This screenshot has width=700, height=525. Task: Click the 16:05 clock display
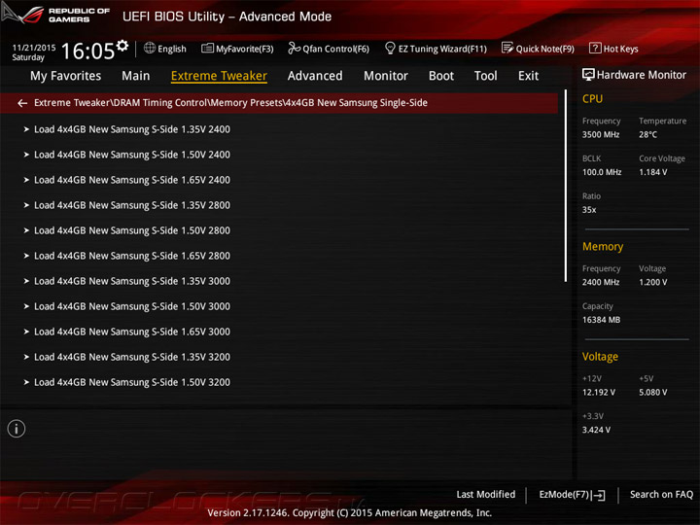click(x=87, y=51)
